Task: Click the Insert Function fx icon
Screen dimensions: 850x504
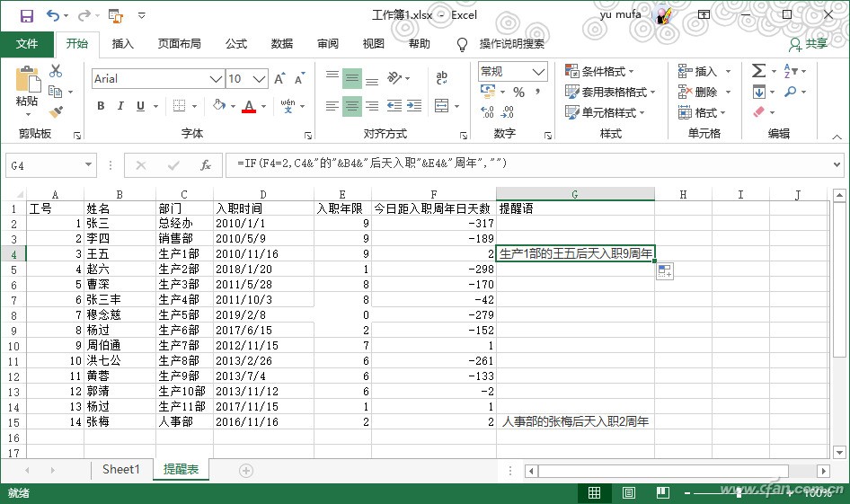Action: (205, 164)
